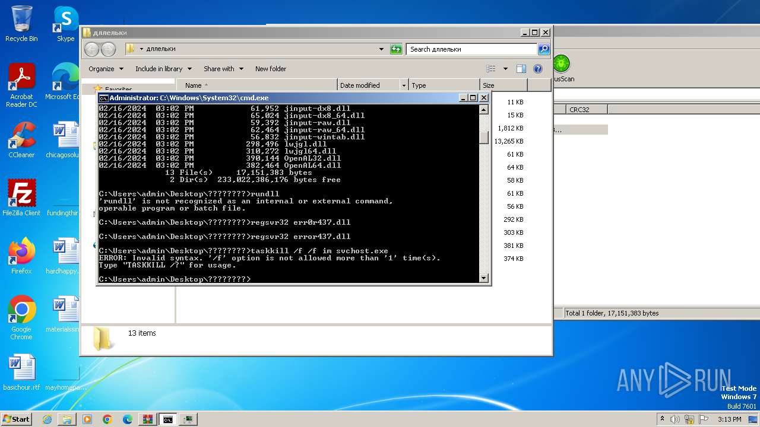Viewport: 760px width, 427px height.
Task: Click the network icon in system tray
Action: point(688,419)
